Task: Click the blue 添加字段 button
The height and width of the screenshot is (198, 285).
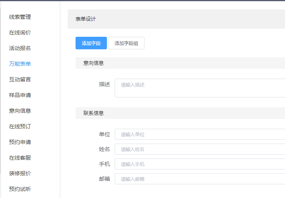Action: pos(91,43)
